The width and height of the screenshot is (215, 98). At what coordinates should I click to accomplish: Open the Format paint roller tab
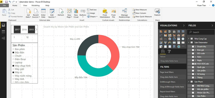coord(169,51)
